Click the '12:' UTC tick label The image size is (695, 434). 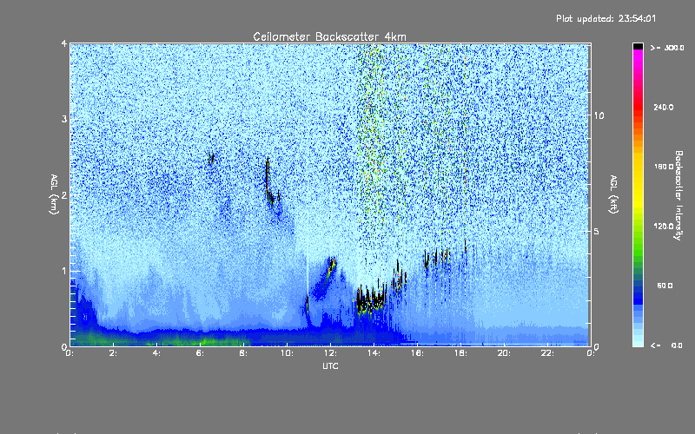point(330,353)
